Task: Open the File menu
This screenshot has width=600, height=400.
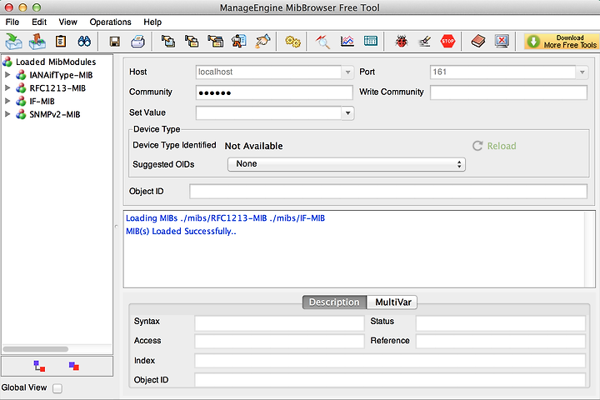Action: 12,22
